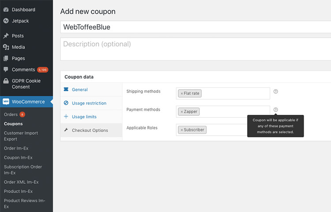Click the Media icon in sidebar

pos(6,47)
